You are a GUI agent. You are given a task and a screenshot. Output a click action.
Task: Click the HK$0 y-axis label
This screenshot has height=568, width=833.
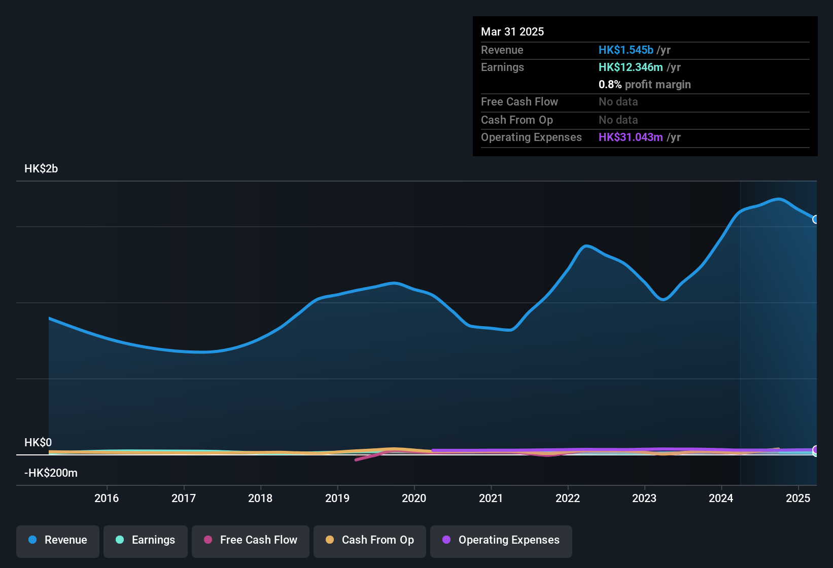point(38,442)
